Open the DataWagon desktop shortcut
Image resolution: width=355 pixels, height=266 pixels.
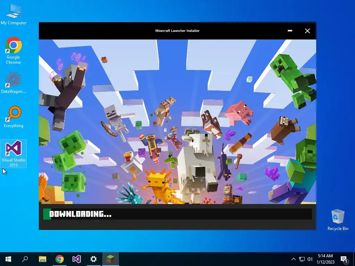(x=14, y=83)
